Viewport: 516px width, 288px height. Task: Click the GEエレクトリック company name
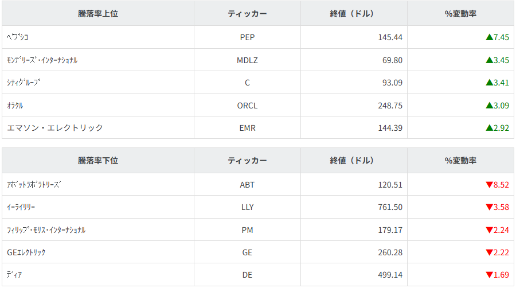coord(26,252)
